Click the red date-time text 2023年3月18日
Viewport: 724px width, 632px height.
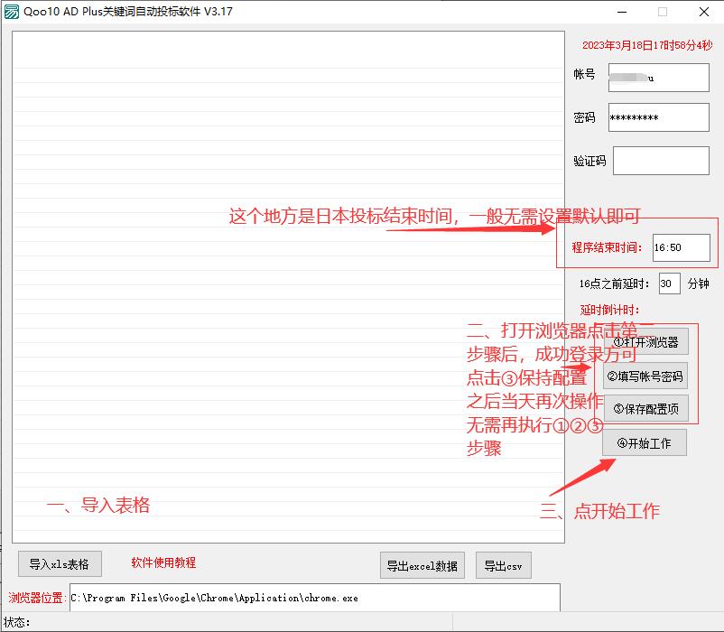(x=647, y=45)
